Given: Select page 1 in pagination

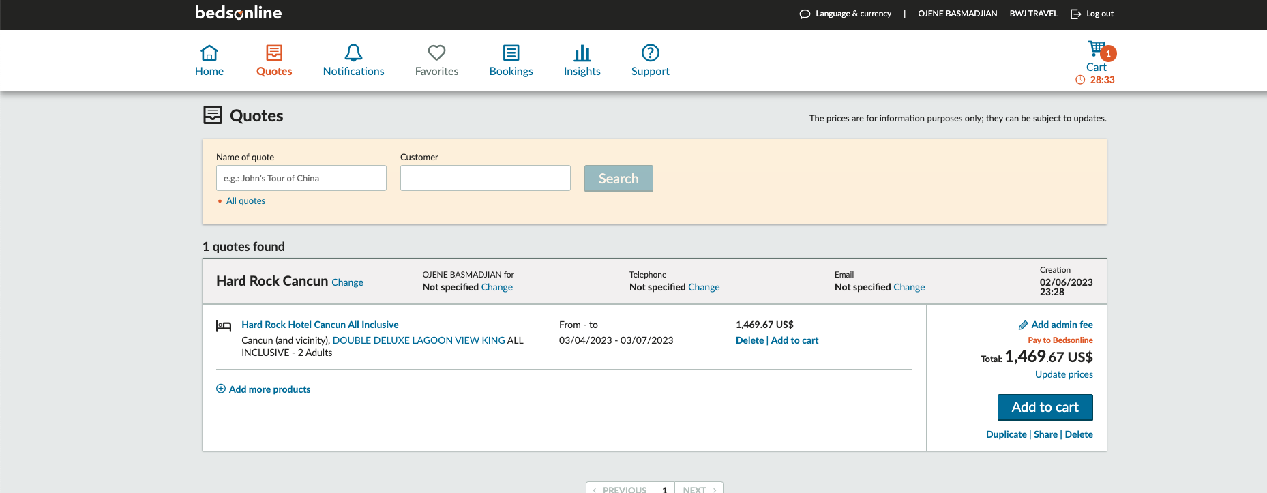Looking at the screenshot, I should point(665,488).
